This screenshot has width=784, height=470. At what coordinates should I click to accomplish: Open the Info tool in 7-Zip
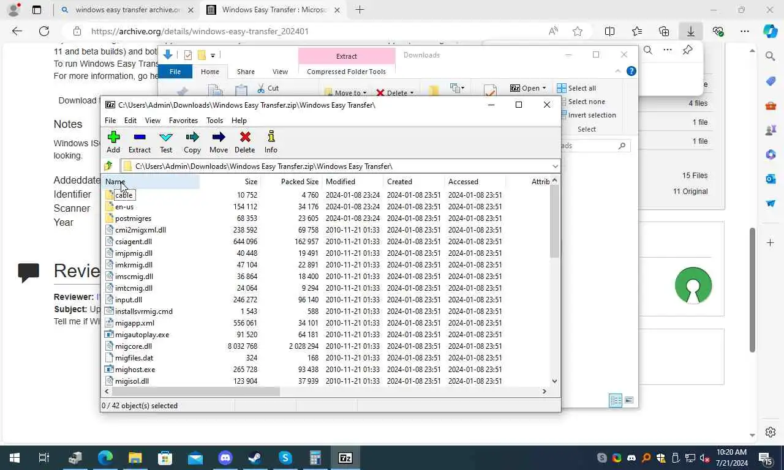pos(271,136)
